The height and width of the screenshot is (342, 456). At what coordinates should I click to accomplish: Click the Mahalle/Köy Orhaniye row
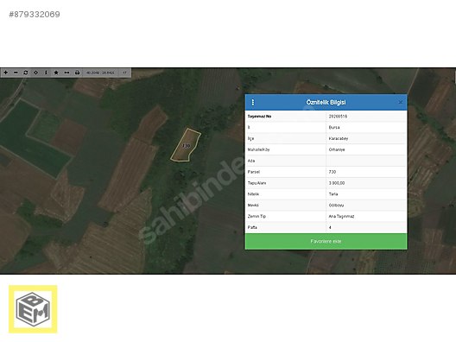(326, 149)
